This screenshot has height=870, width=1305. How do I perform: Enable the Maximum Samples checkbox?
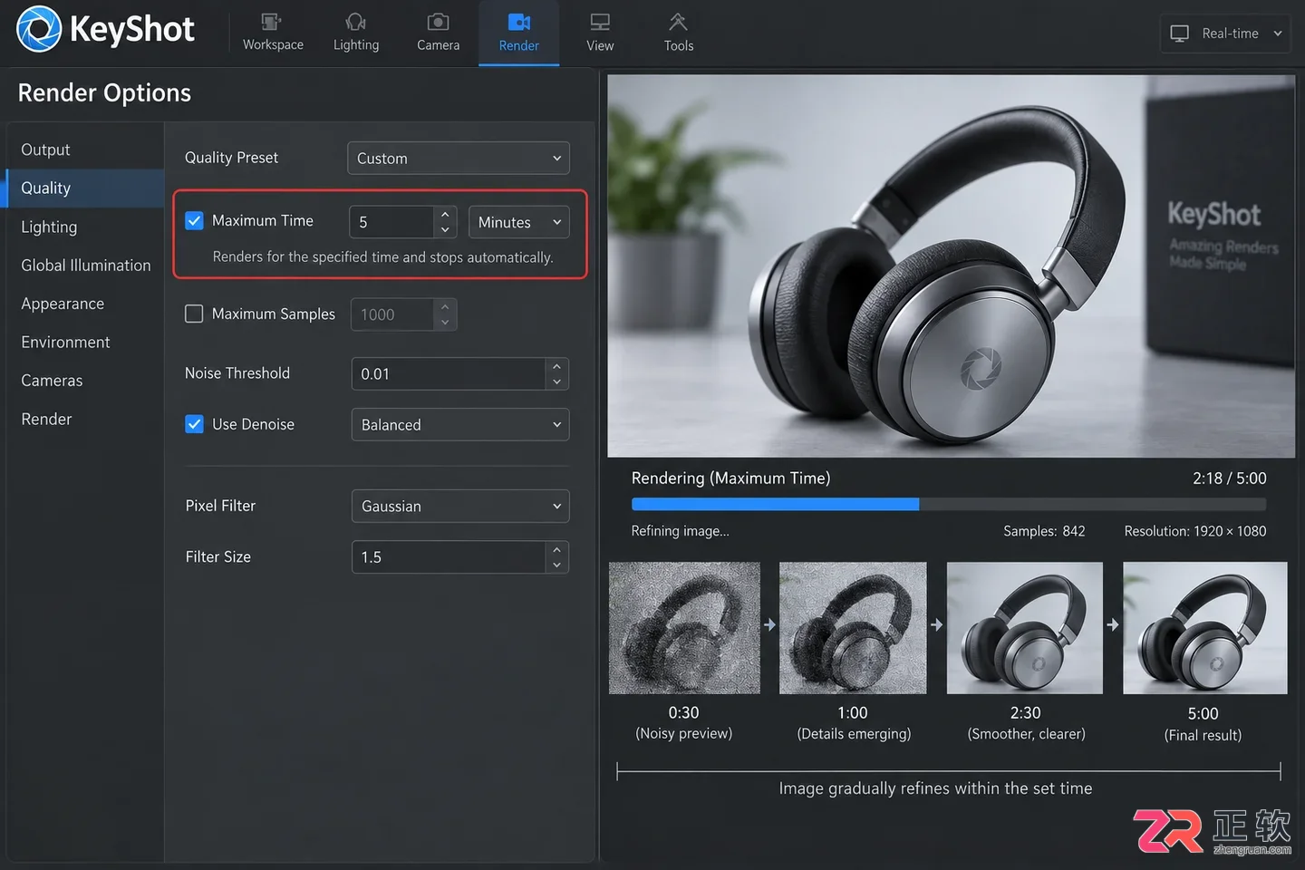pos(194,314)
